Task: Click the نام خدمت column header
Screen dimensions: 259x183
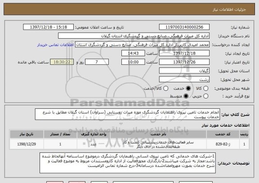Action: tap(158, 134)
